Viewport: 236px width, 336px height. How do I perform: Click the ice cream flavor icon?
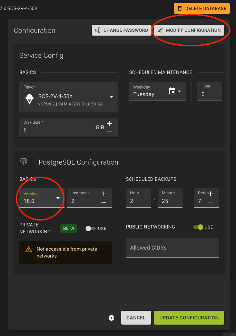[29, 99]
